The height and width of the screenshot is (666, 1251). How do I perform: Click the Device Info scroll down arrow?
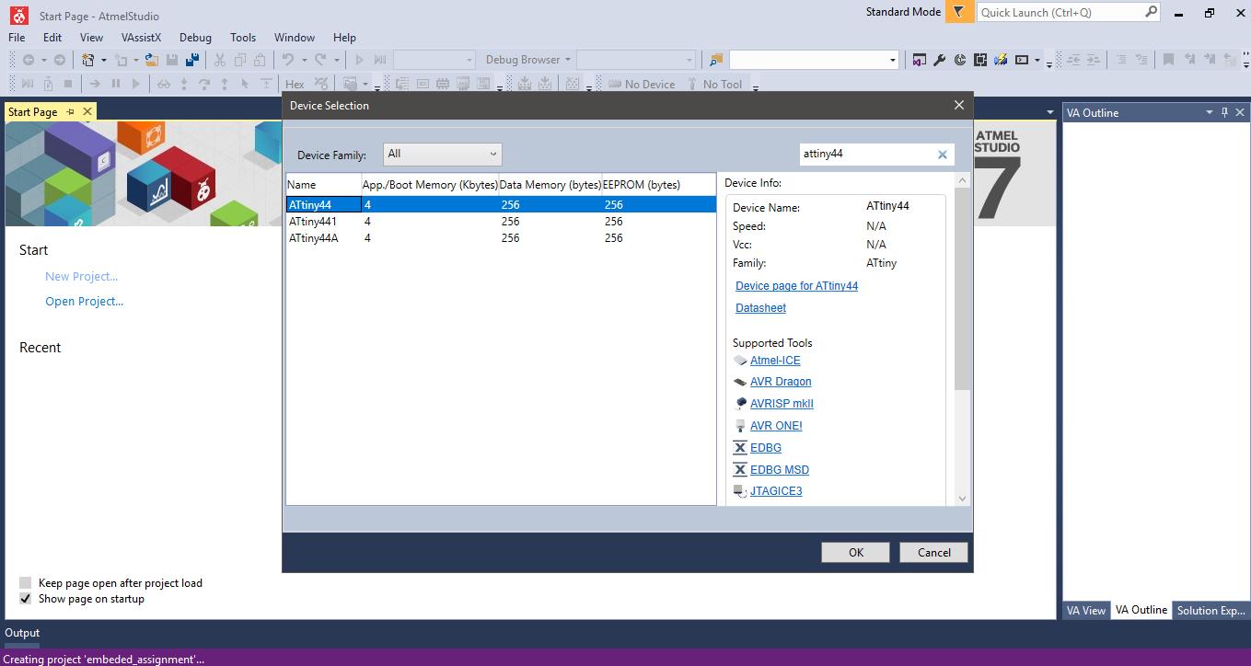click(962, 499)
